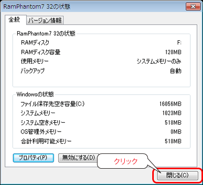The width and height of the screenshot is (203, 185).
Task: Click the ファイル保存先空き容量(C:) label
Action: [x=52, y=104]
